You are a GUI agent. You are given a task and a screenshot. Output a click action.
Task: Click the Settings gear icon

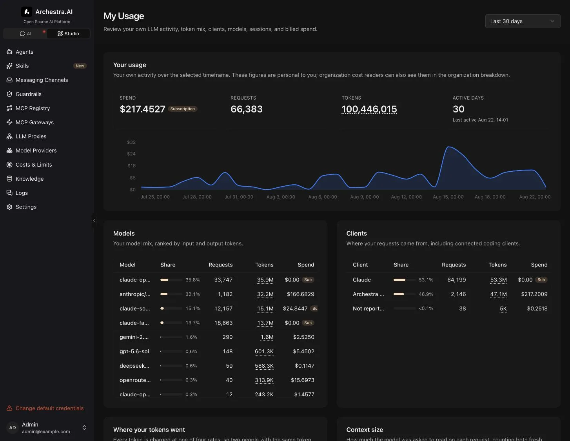pyautogui.click(x=9, y=207)
